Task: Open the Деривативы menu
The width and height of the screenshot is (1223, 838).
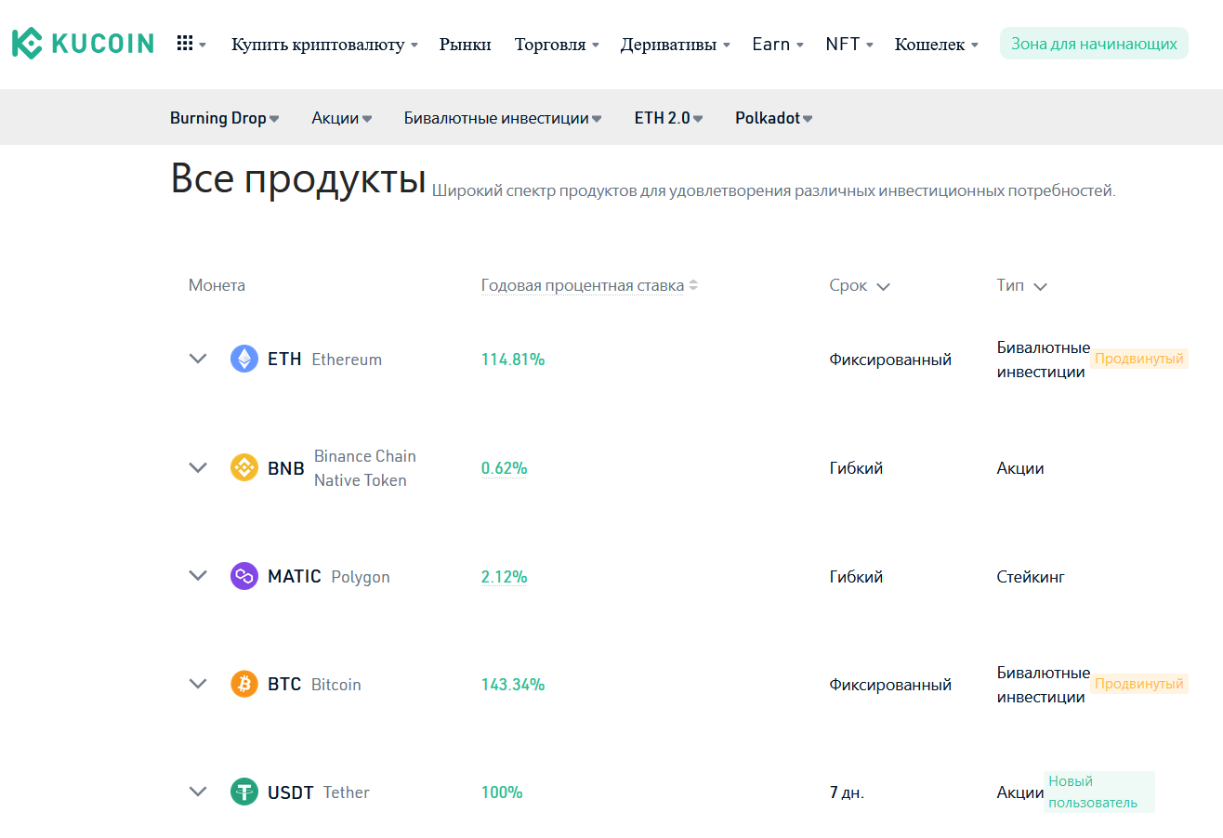Action: 676,45
